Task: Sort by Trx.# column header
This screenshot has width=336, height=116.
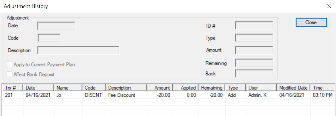Action: point(13,88)
